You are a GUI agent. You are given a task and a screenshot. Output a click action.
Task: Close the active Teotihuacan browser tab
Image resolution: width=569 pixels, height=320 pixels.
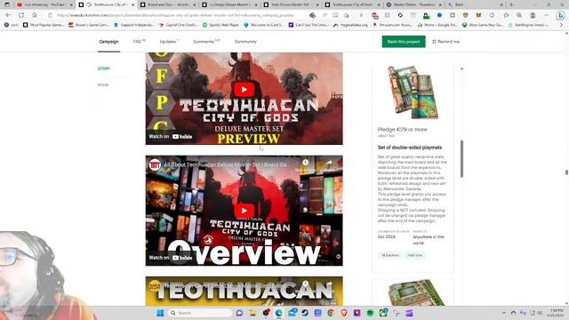pyautogui.click(x=132, y=4)
